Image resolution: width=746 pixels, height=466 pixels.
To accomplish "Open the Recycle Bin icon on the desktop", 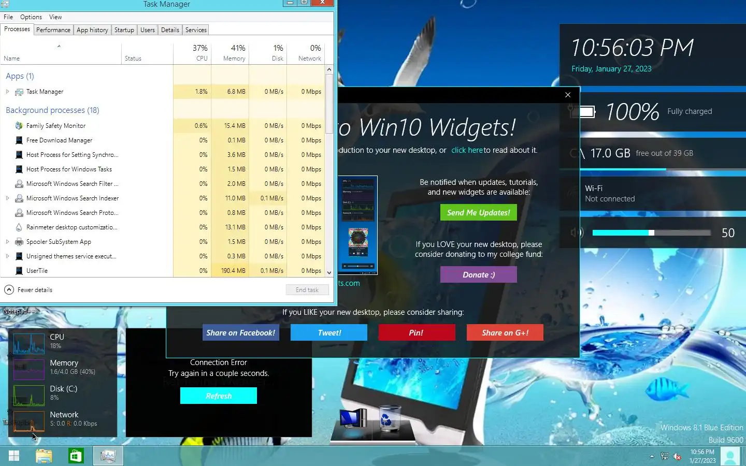I will [389, 418].
